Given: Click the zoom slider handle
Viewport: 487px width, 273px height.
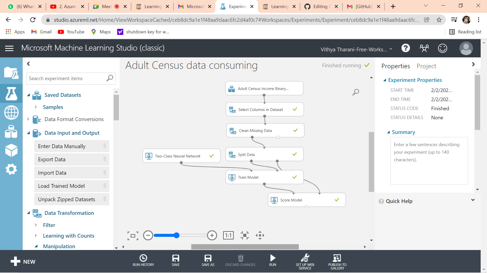Looking at the screenshot, I should tap(177, 236).
